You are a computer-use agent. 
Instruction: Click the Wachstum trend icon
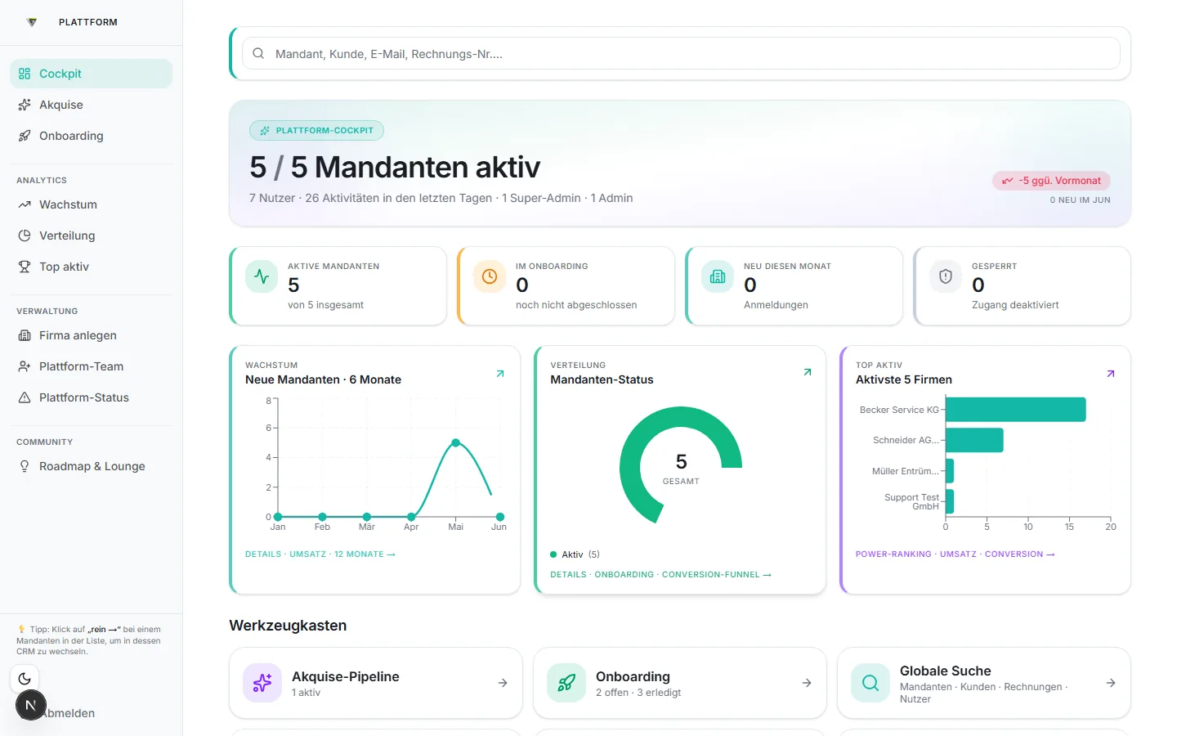tap(25, 204)
